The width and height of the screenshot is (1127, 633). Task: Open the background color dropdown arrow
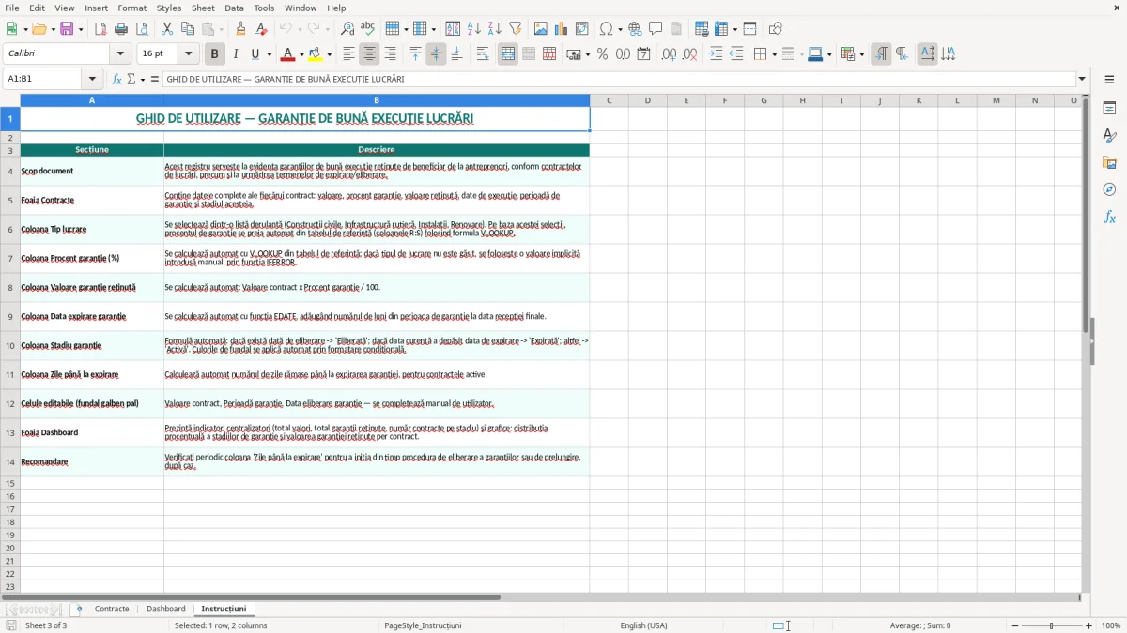[x=329, y=54]
